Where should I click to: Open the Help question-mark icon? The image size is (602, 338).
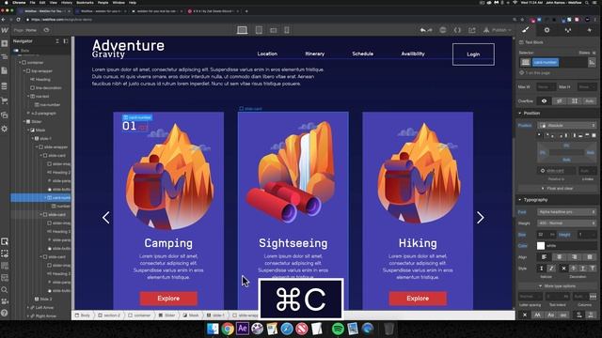click(5, 313)
